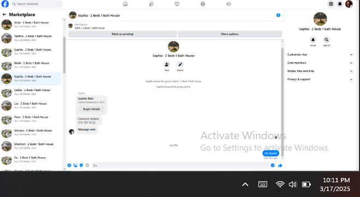Click large house photo in details panel

(320, 19)
